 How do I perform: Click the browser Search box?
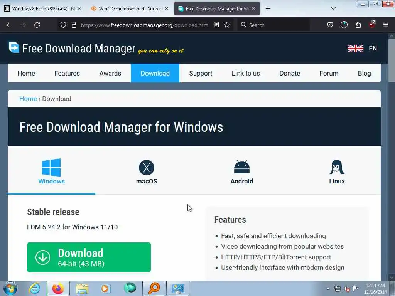pyautogui.click(x=273, y=25)
